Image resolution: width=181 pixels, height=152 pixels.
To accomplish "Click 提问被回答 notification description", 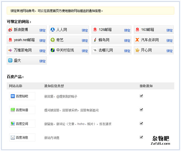I will pos(71,110).
